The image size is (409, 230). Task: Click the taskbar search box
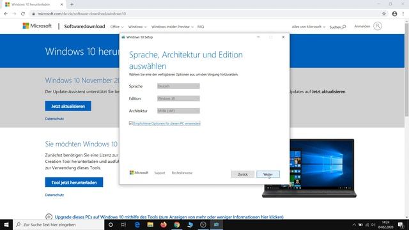tap(59, 224)
